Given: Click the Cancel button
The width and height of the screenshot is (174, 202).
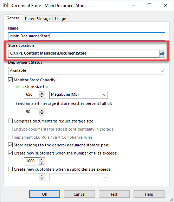Looking at the screenshot, I should (79, 194).
